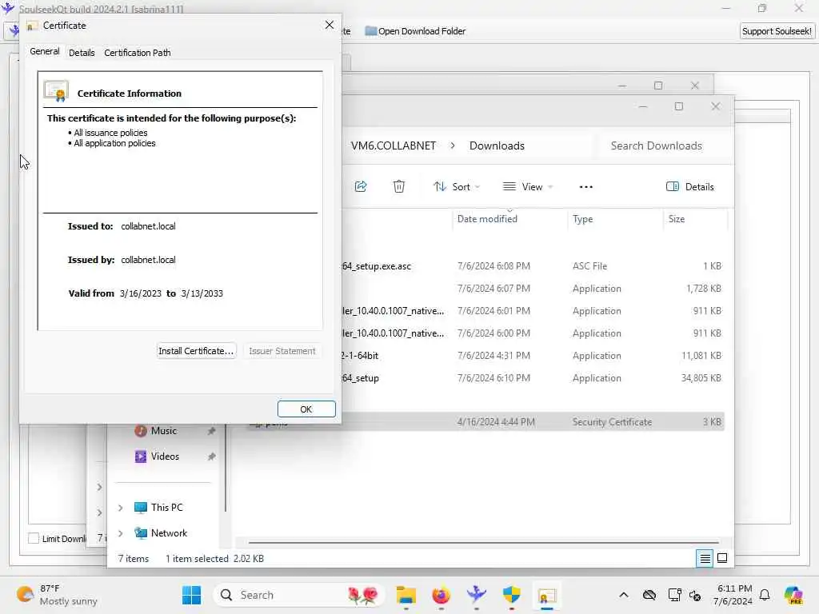Open the Windows Start menu

(x=192, y=595)
